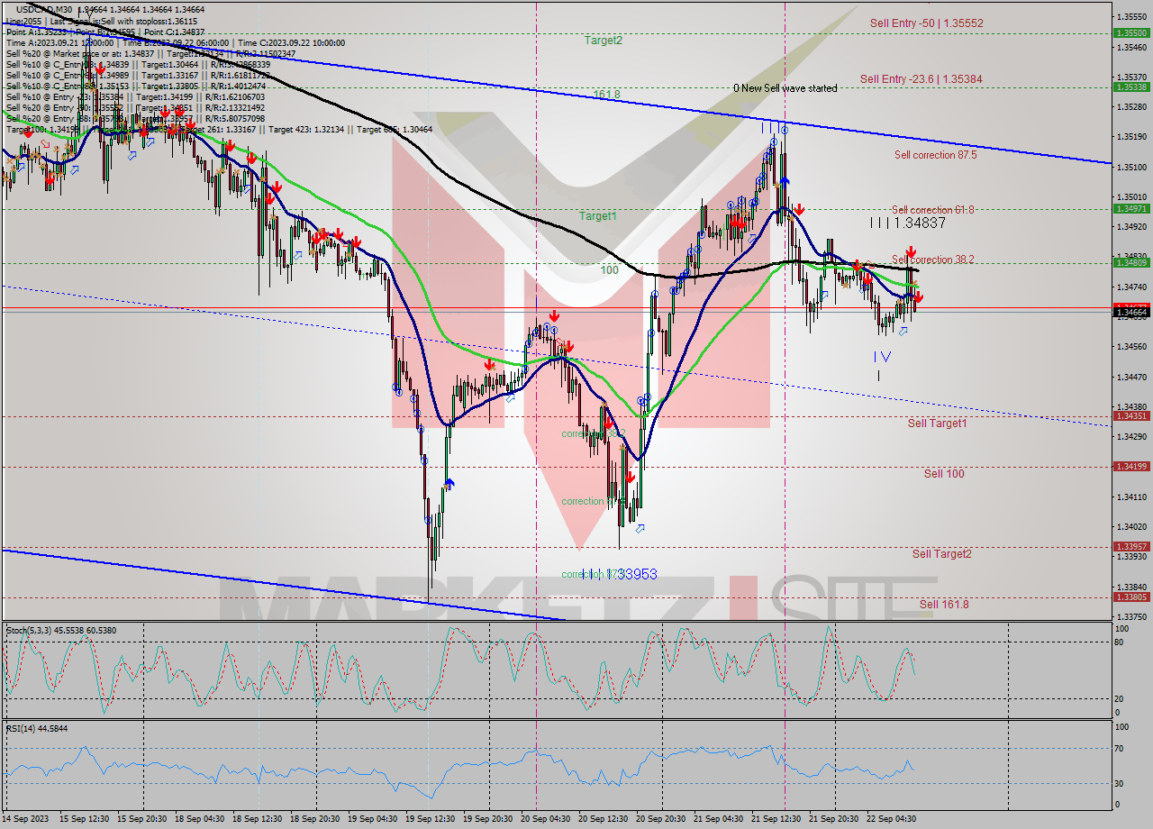Screen dimensions: 1153x829
Task: Click the green 1.34971 price tag
Action: point(1130,208)
